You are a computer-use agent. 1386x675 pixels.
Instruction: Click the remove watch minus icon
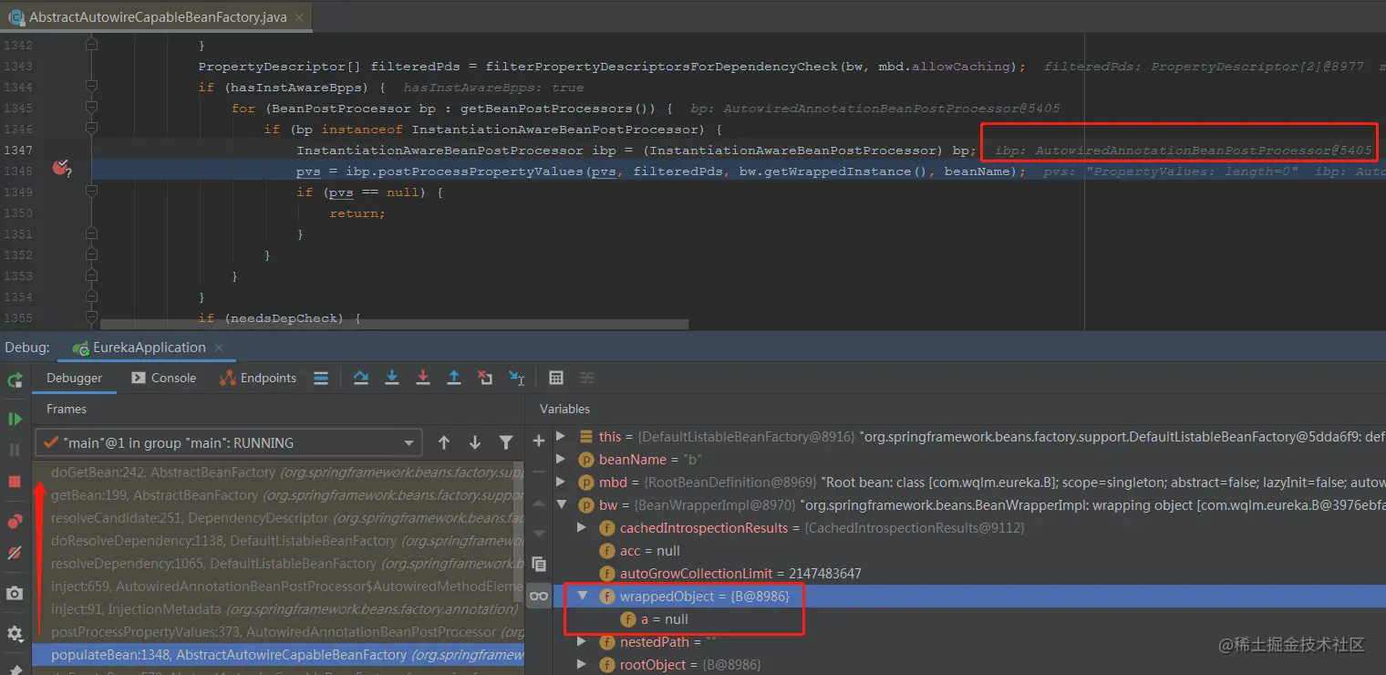(539, 472)
